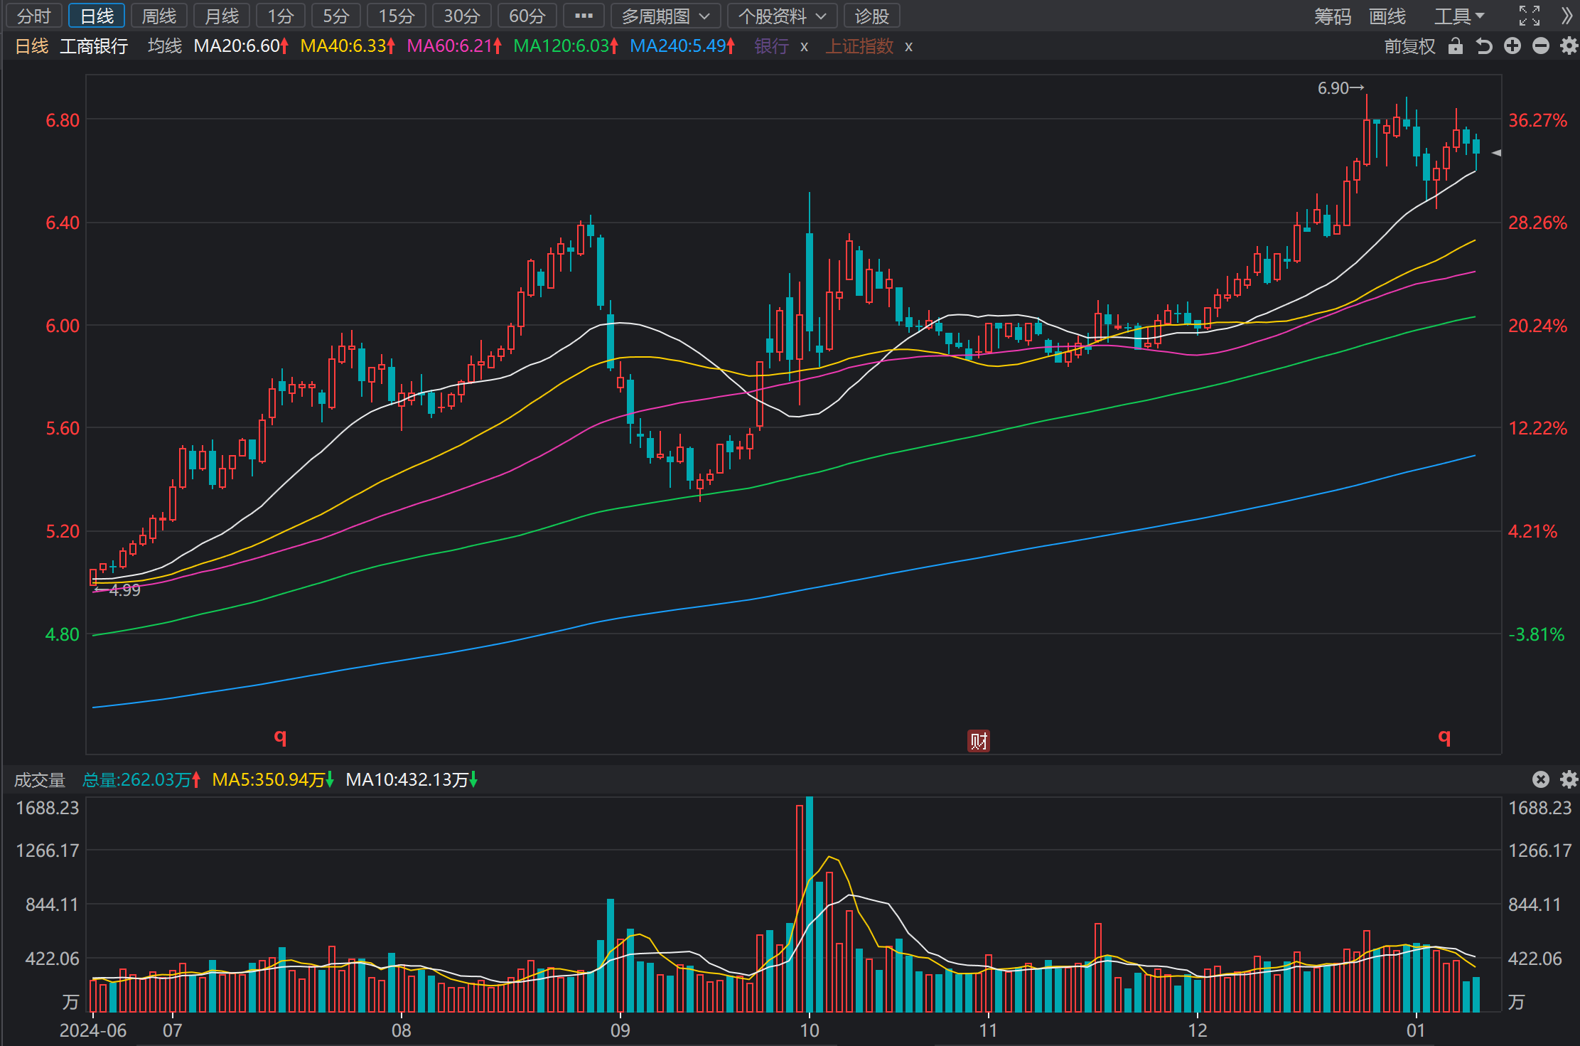Activate the 画线 drawing tools
Viewport: 1580px width, 1046px height.
point(1387,16)
